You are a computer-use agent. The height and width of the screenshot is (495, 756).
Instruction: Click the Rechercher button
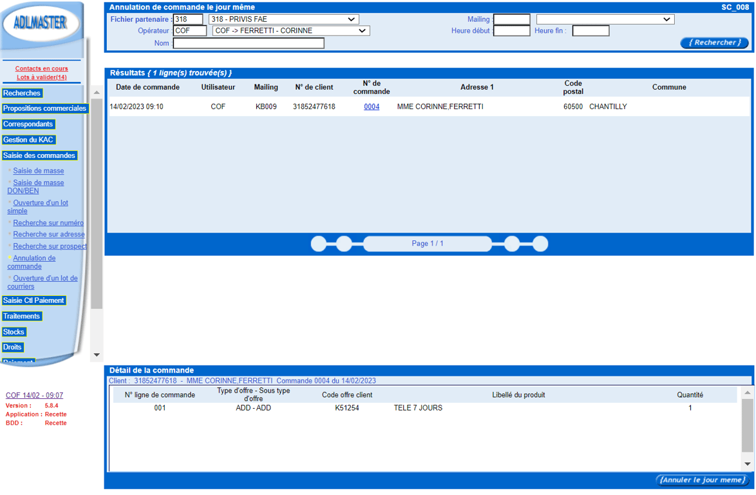tap(715, 43)
